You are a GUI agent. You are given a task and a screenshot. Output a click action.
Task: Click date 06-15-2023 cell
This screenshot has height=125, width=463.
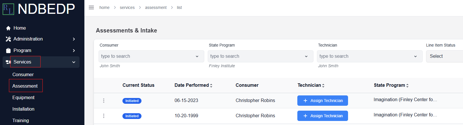click(186, 101)
